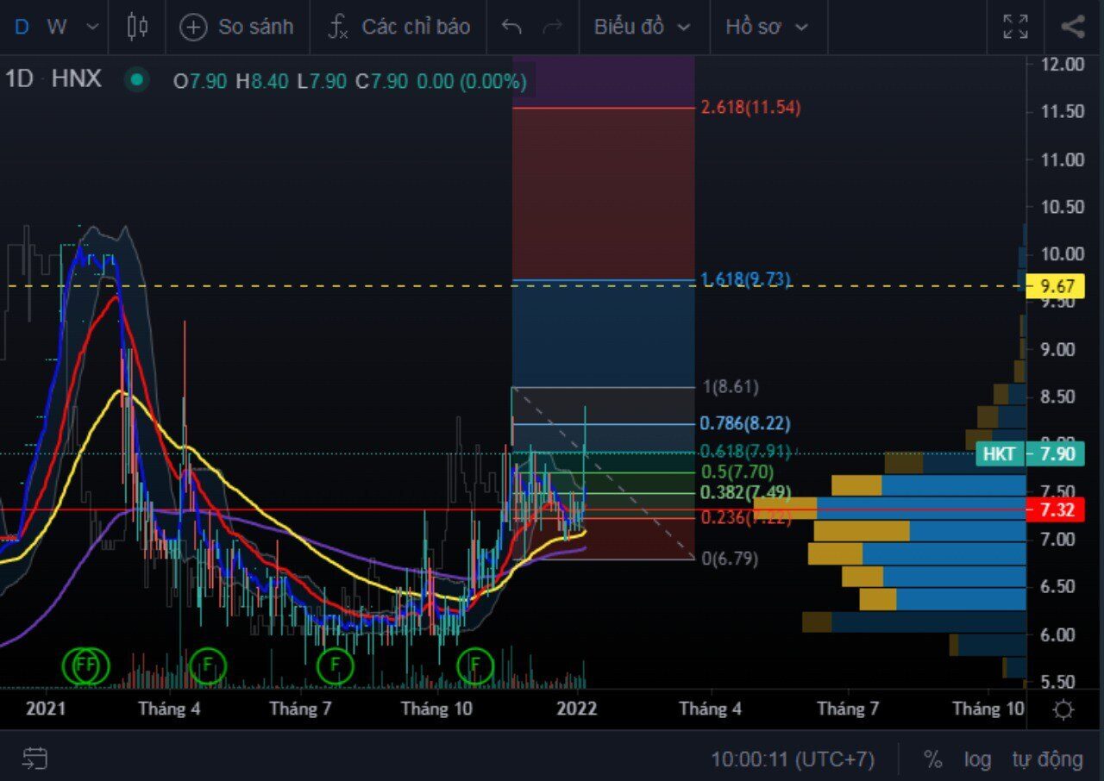Open chart settings gear icon
The image size is (1104, 781).
click(1063, 710)
